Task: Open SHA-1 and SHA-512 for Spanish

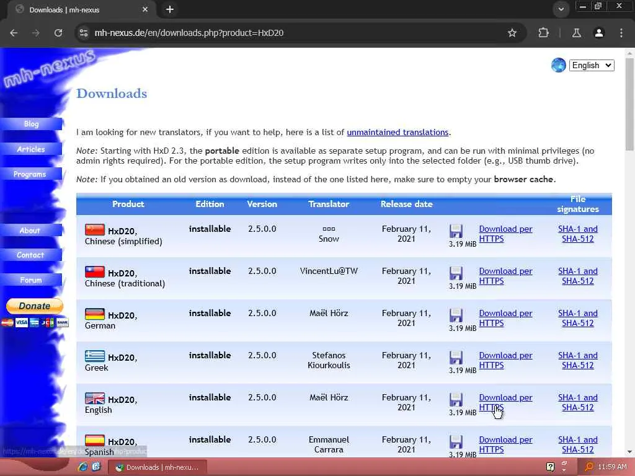Action: [x=578, y=444]
